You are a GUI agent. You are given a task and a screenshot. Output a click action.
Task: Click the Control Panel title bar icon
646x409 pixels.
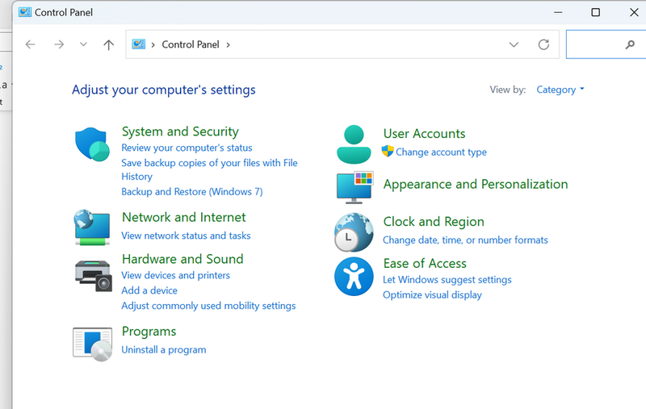tap(25, 12)
